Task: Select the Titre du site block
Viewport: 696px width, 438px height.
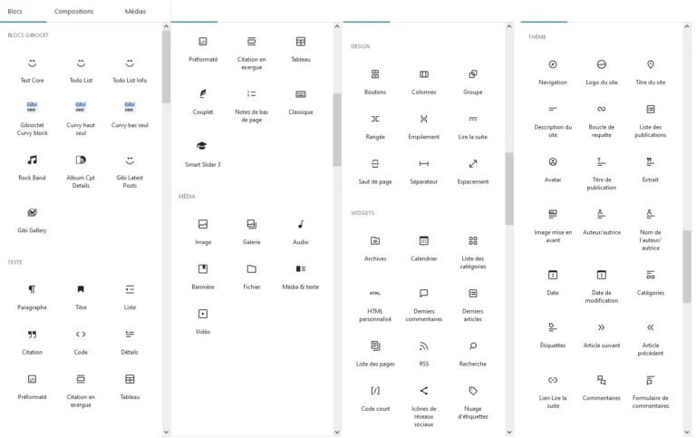Action: [651, 73]
